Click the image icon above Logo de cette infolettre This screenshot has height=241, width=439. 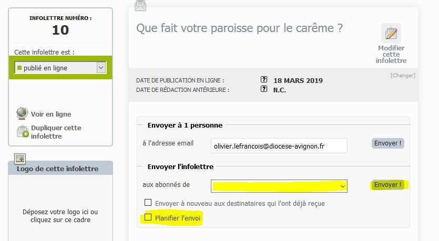pyautogui.click(x=20, y=159)
